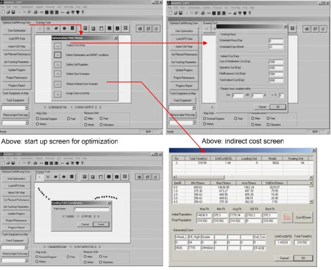The image size is (331, 270).
Task: Open File menu in startup-screen window
Action: (x=3, y=7)
